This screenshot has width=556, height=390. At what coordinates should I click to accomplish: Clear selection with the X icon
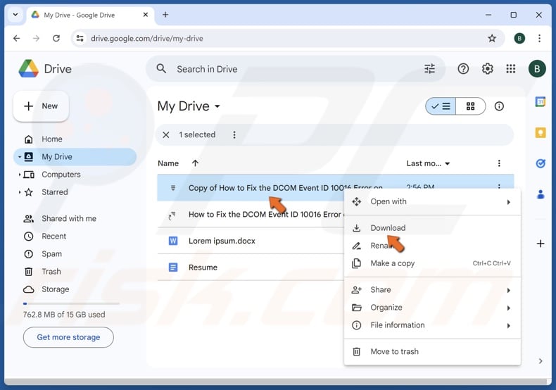point(165,134)
